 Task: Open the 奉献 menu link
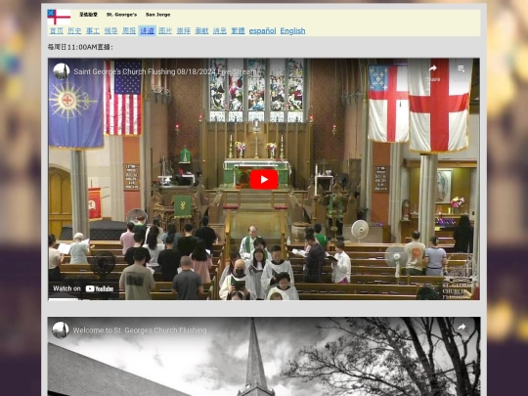click(201, 31)
